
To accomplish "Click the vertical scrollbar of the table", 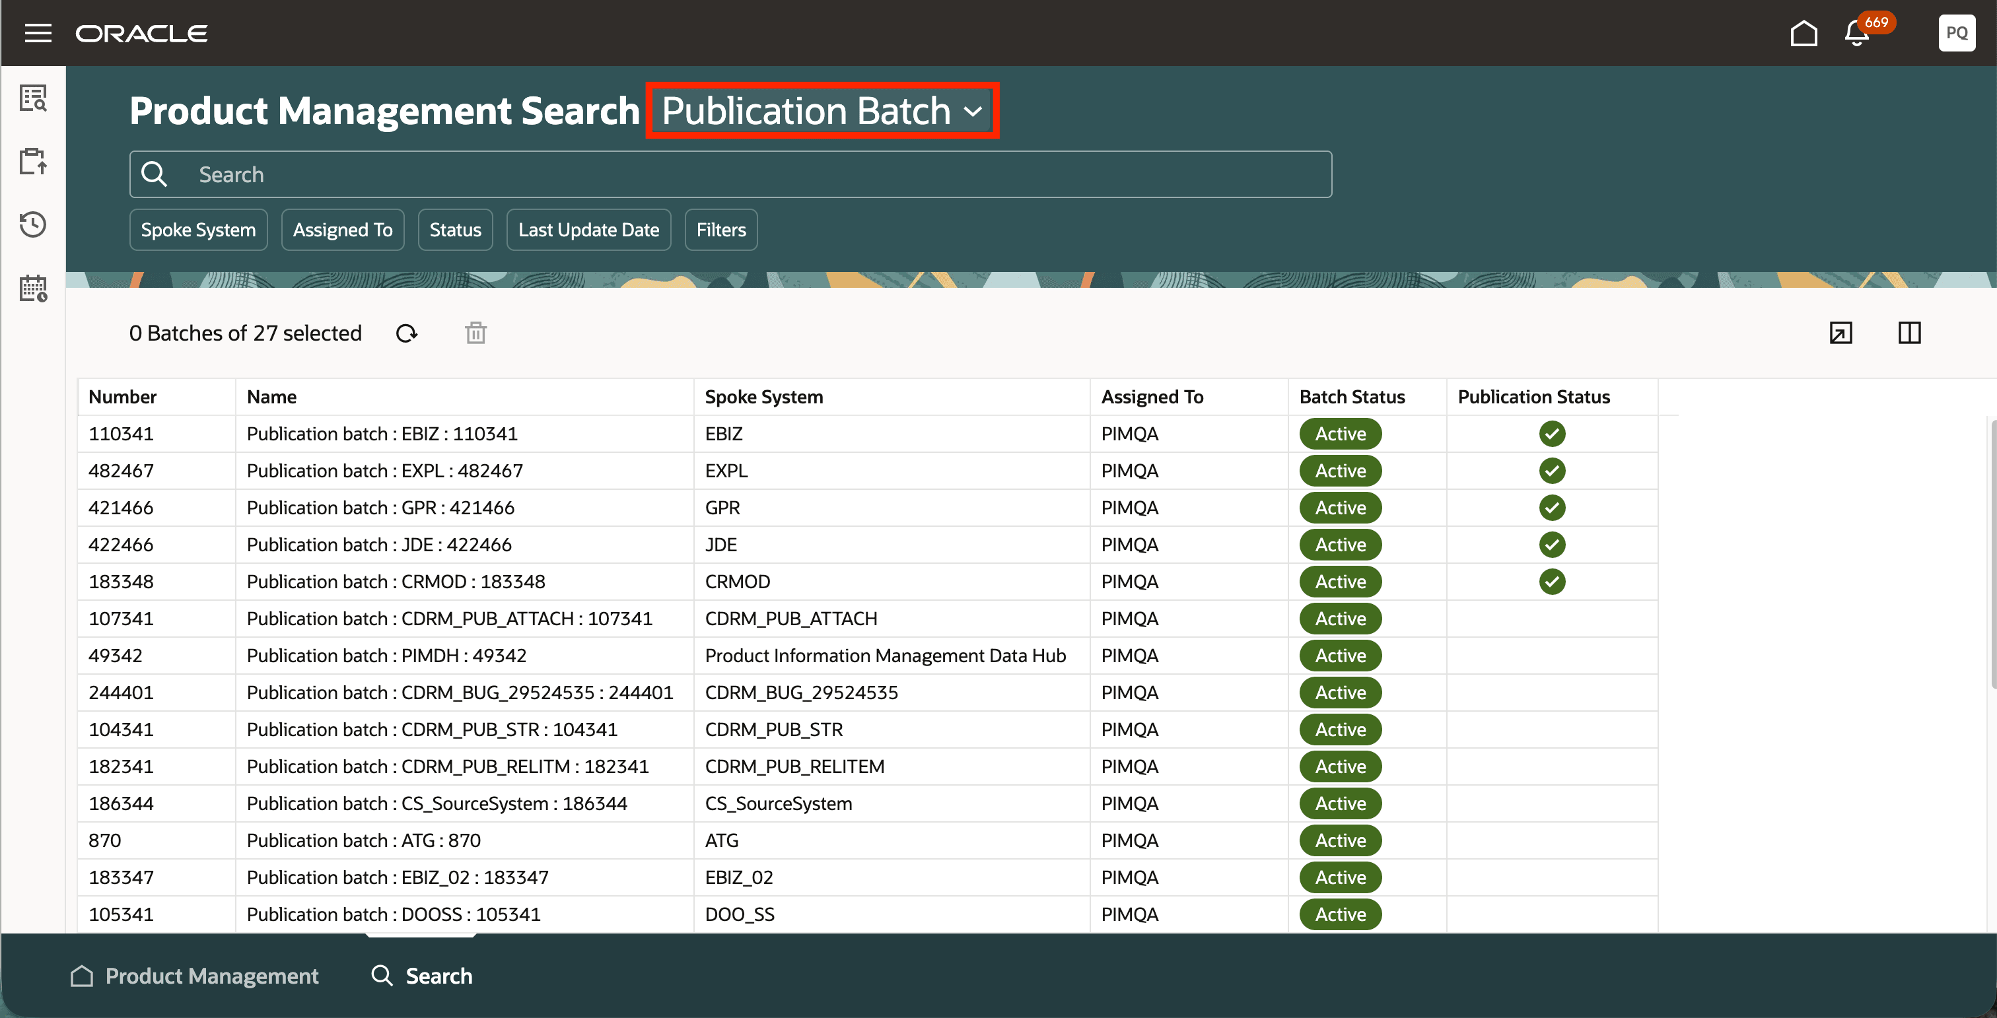I will coord(1992,554).
